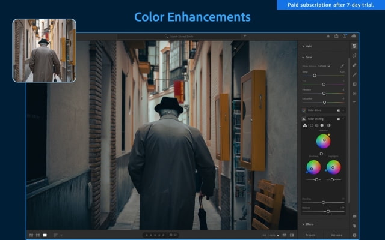Collapse the Color panel section
Viewport: 385px width, 240px height.
pyautogui.click(x=308, y=58)
